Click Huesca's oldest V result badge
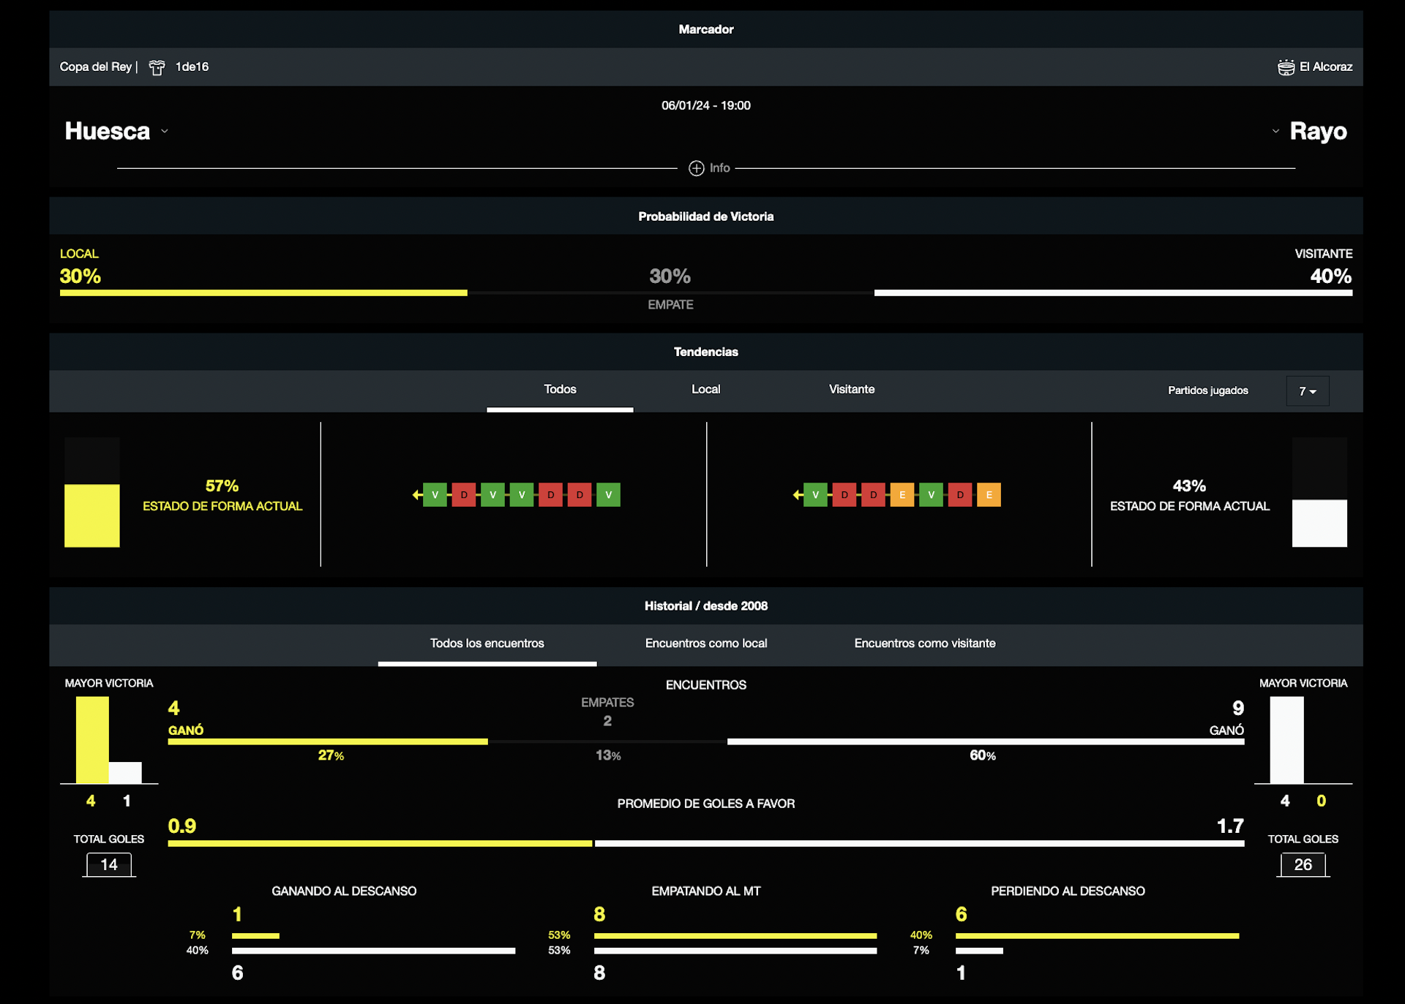1405x1004 pixels. pos(609,495)
